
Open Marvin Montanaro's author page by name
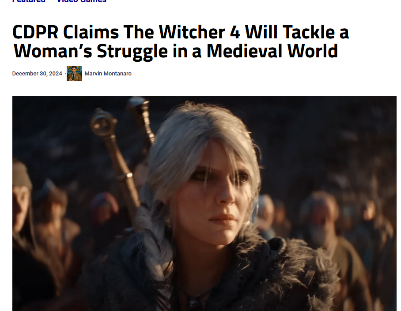[108, 74]
